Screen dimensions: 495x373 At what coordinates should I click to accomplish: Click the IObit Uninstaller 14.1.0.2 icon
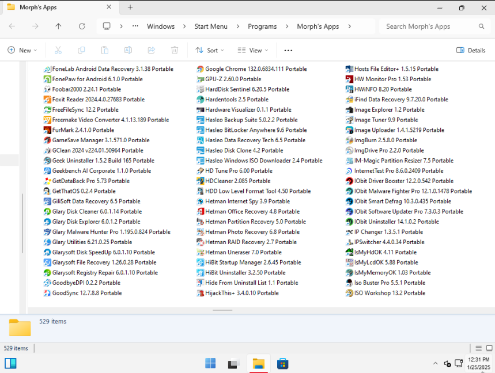point(349,222)
